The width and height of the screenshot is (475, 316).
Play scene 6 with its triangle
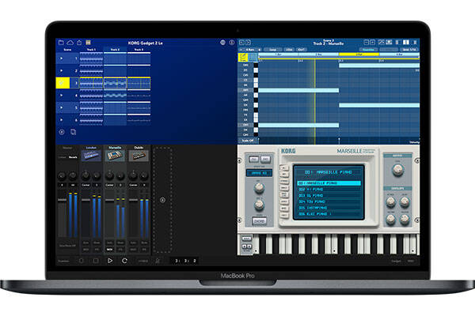point(62,120)
